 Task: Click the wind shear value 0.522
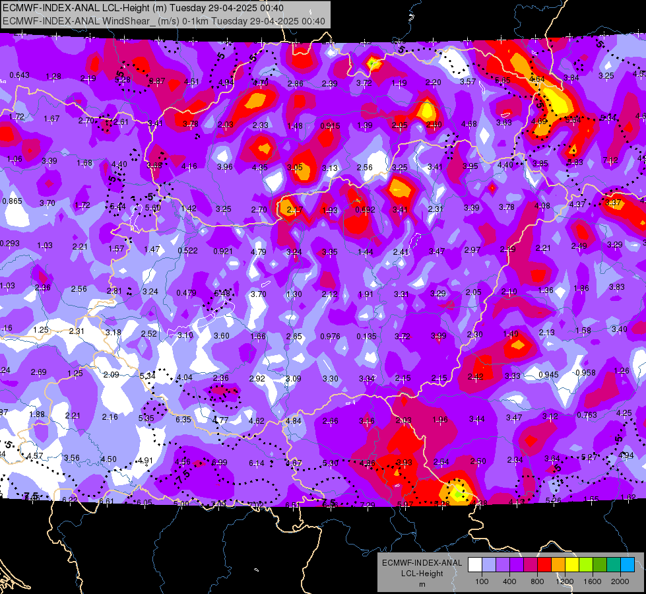187,250
